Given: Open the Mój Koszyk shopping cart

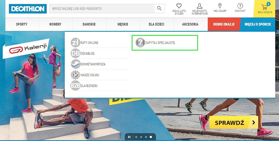Looking at the screenshot, I should coord(265,9).
